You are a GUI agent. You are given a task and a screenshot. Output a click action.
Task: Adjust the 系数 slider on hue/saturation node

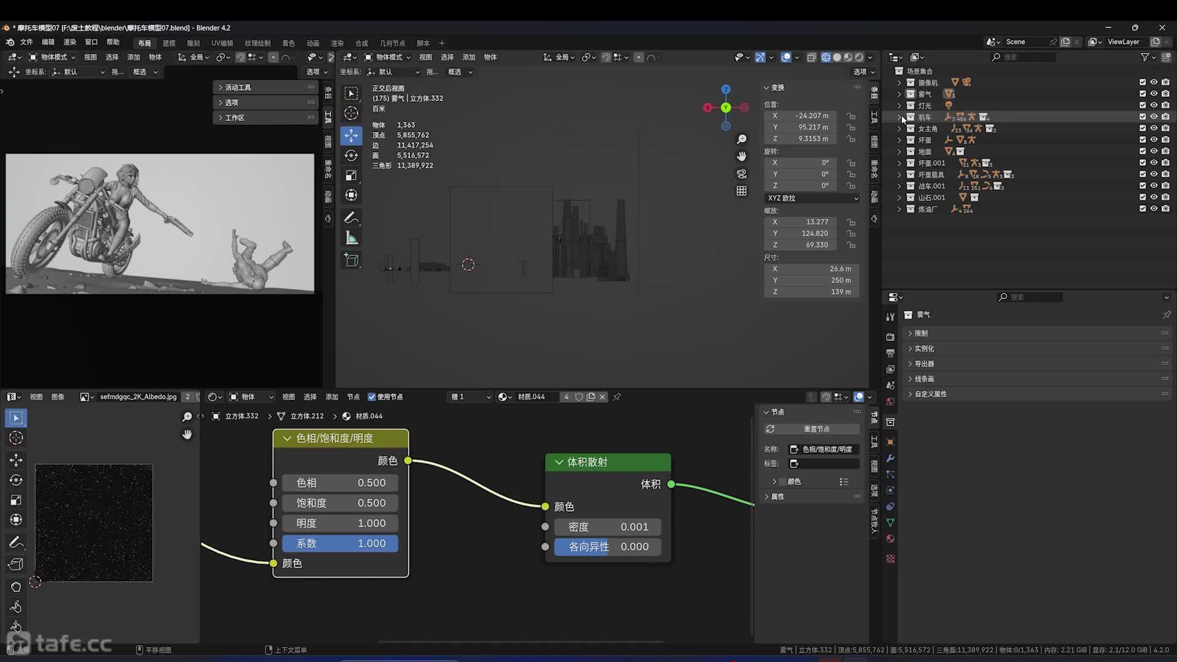click(x=340, y=544)
